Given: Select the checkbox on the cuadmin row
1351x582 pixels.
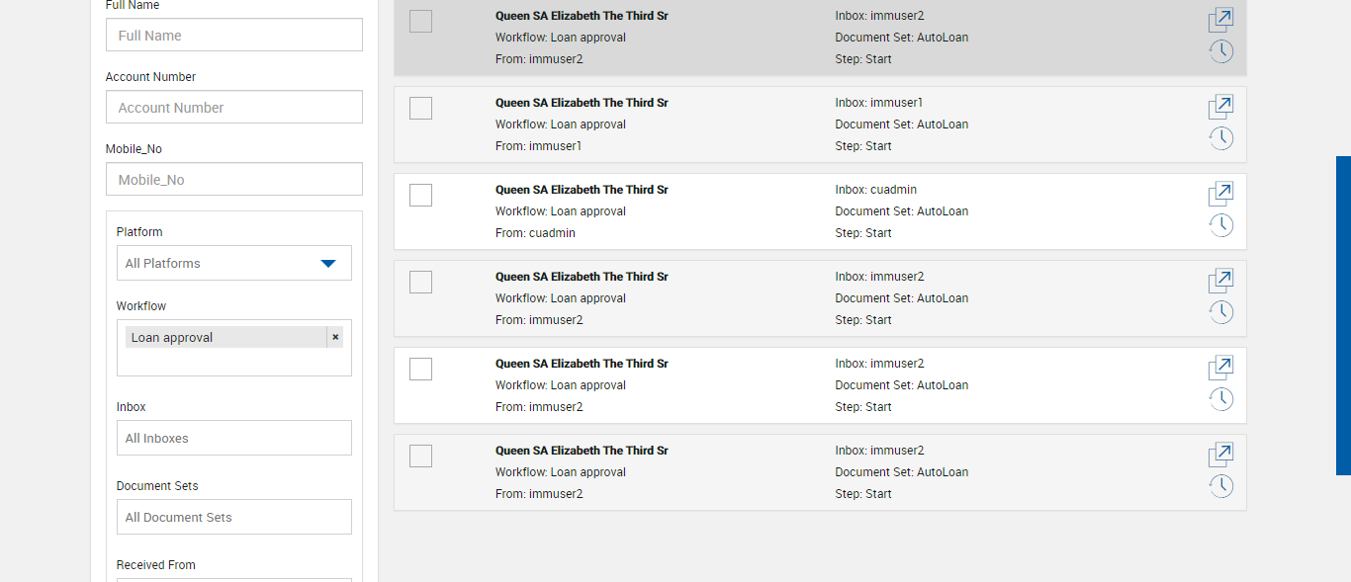Looking at the screenshot, I should 420,195.
